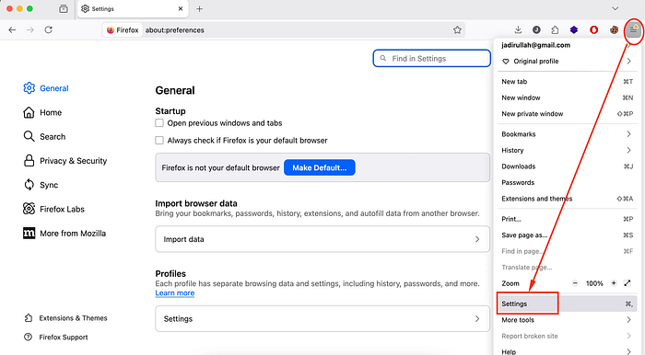
Task: Open the tab overview icon beside tabs
Action: coord(64,8)
